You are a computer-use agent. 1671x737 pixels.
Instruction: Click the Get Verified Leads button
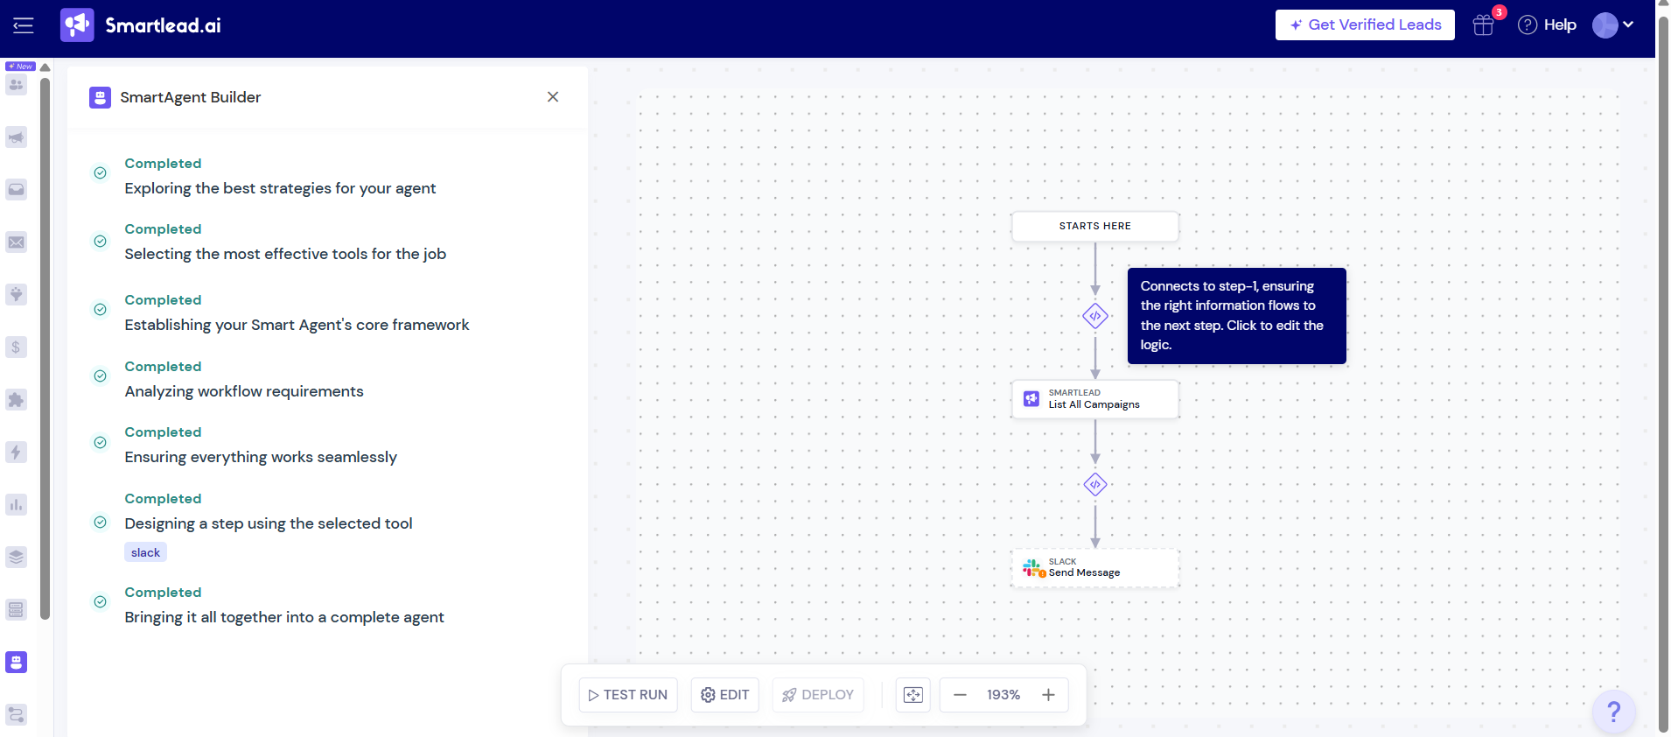1365,25
